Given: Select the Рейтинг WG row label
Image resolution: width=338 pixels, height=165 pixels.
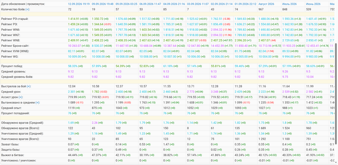Looking at the screenshot, I should [x=10, y=56].
